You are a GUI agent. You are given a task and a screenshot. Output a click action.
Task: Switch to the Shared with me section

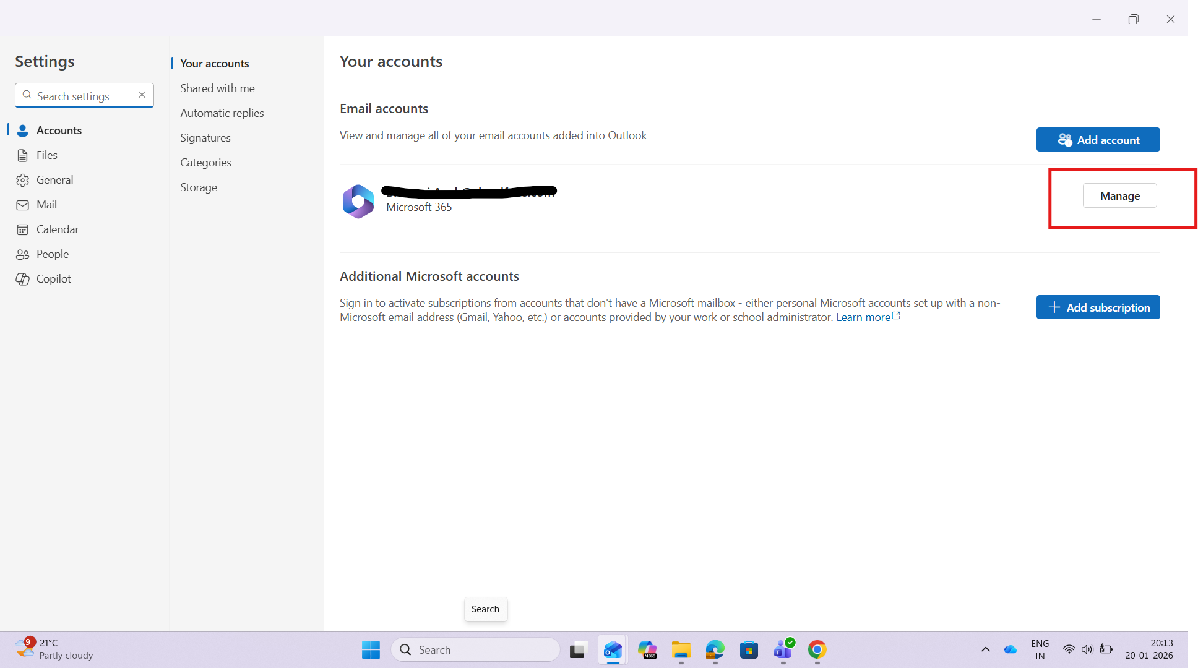217,88
